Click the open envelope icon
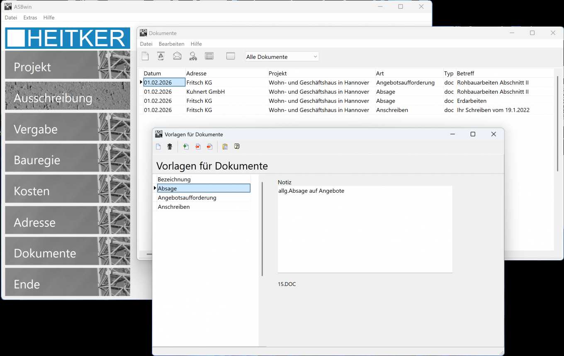This screenshot has height=356, width=564. pyautogui.click(x=177, y=56)
